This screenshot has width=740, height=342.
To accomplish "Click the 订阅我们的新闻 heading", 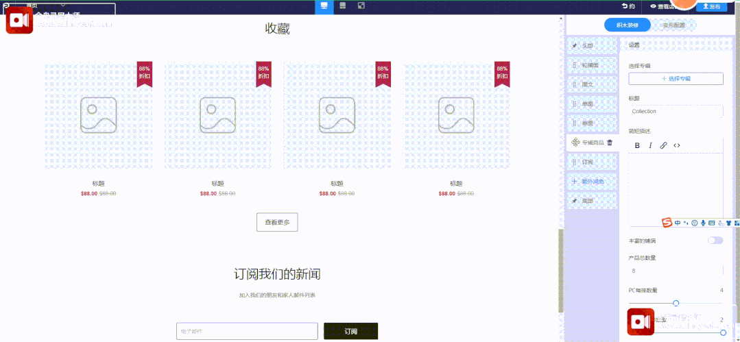I will [x=277, y=274].
